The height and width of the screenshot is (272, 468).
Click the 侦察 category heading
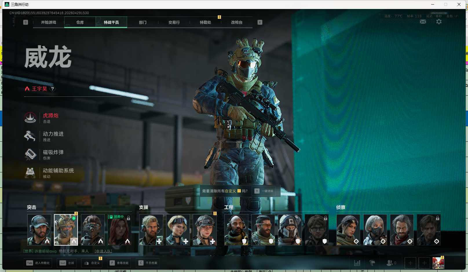(x=341, y=207)
